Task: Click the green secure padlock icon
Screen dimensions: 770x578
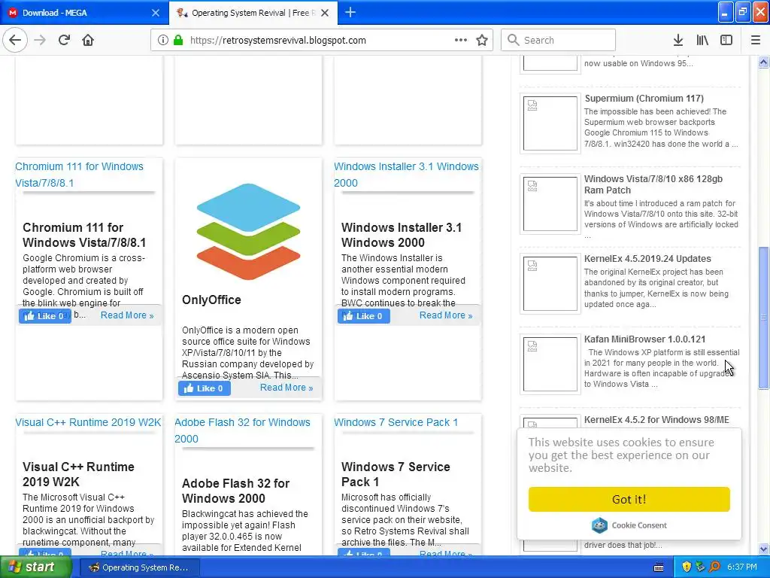Action: (178, 41)
